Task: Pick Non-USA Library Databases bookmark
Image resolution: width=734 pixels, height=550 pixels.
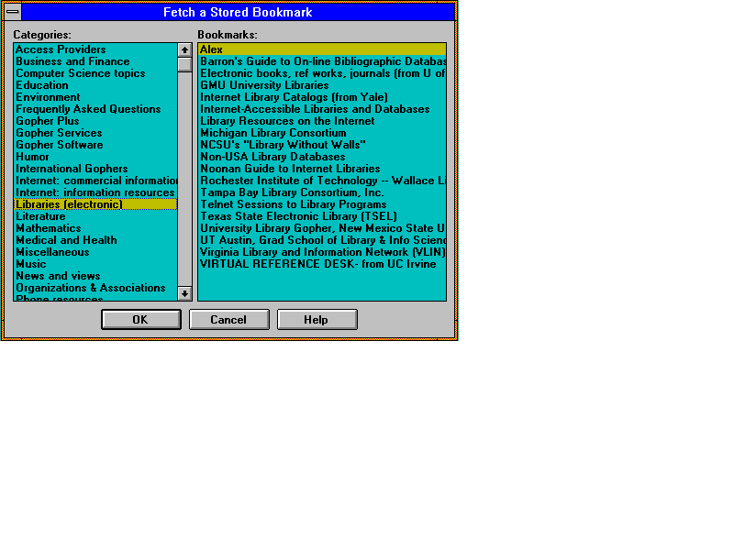Action: [322, 157]
